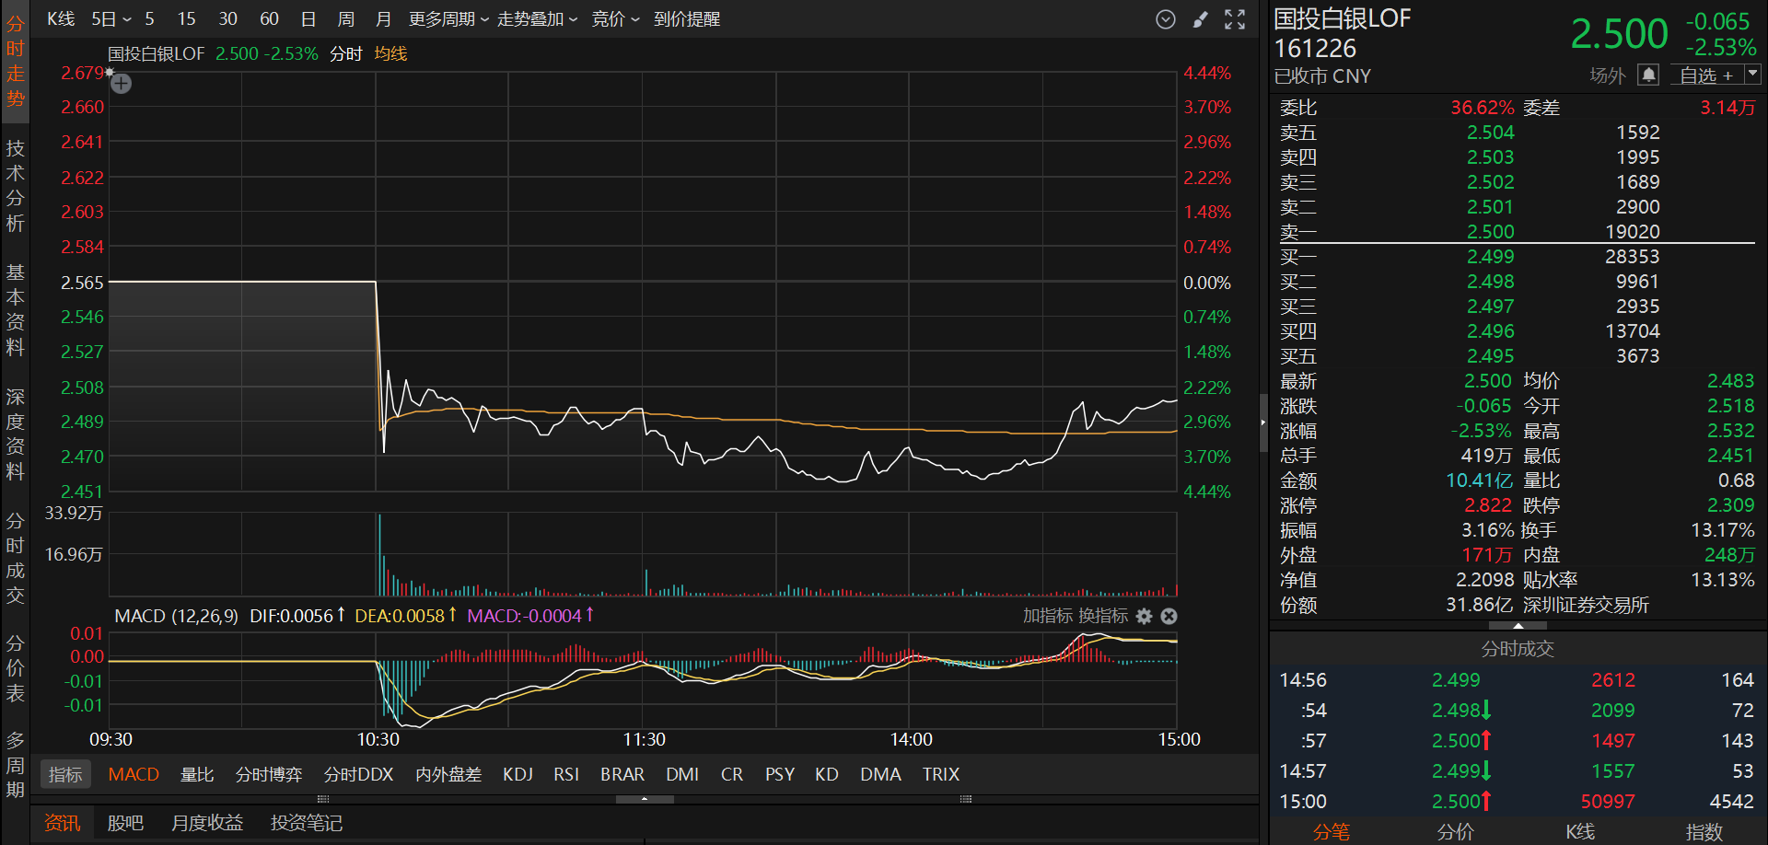Collapse the right quote panel arrow
The width and height of the screenshot is (1768, 845).
tap(1262, 422)
